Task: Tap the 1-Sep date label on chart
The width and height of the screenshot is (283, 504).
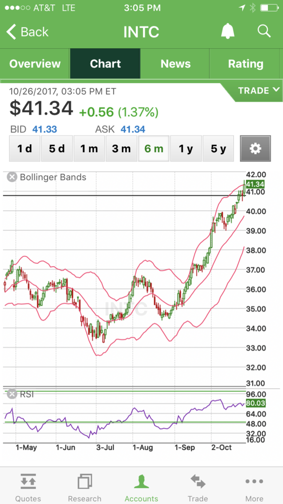Action: [185, 447]
